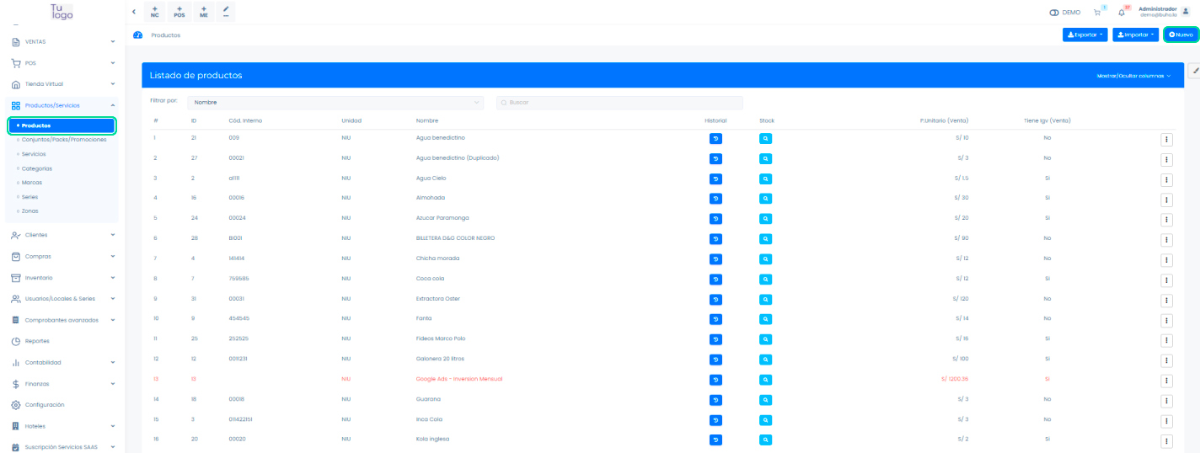Screen dimensions: 1200x453
Task: Expand Mostrar/Ocultar columnas
Action: pyautogui.click(x=1133, y=76)
